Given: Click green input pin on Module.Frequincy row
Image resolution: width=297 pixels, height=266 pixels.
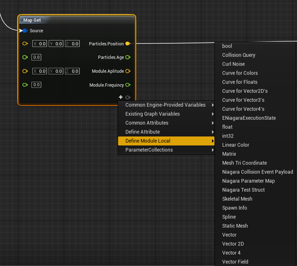Looking at the screenshot, I should 25,85.
